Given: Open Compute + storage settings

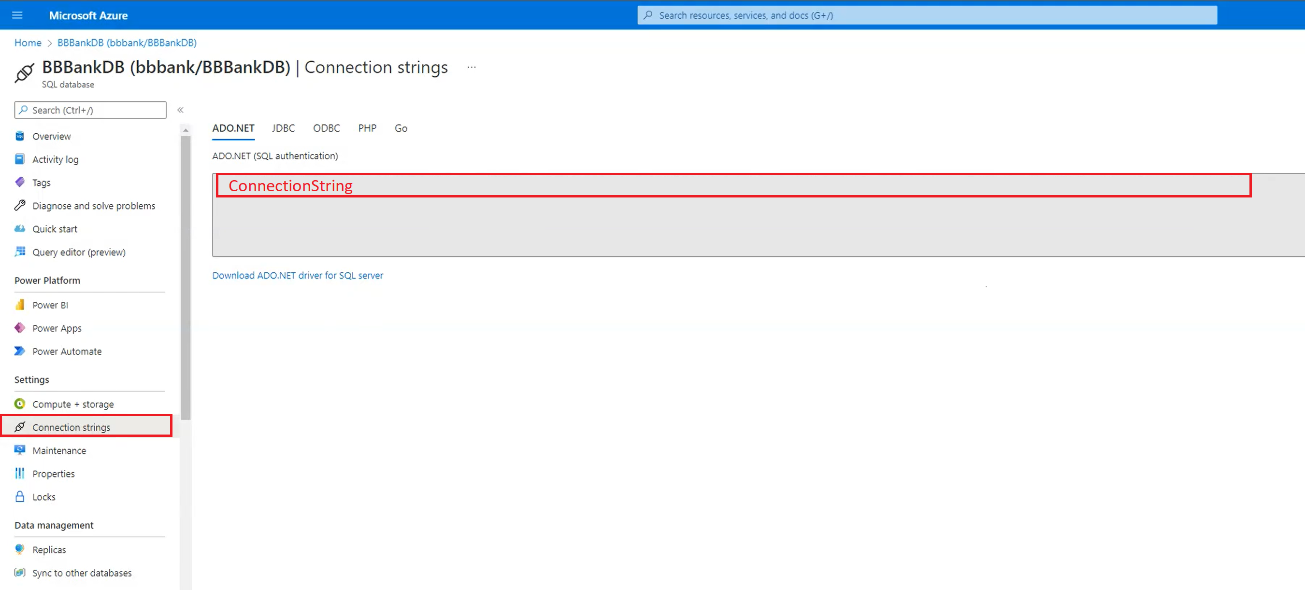Looking at the screenshot, I should [x=72, y=404].
